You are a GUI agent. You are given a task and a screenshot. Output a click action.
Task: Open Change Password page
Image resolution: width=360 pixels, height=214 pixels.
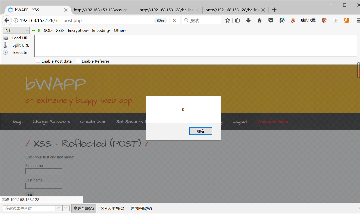click(51, 122)
